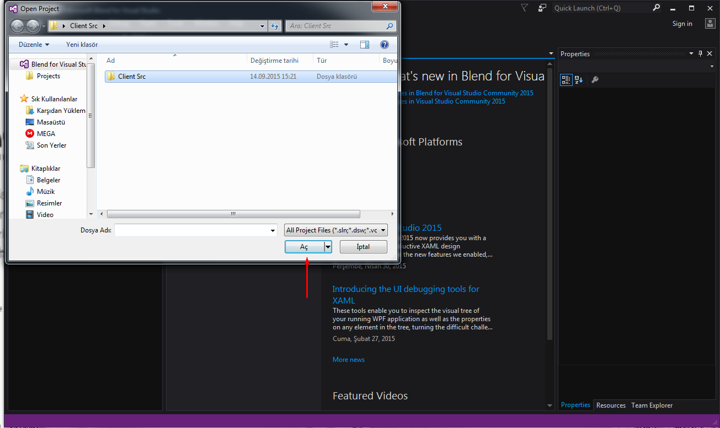Select Projects in the navigation pane
This screenshot has height=428, width=720.
[49, 76]
